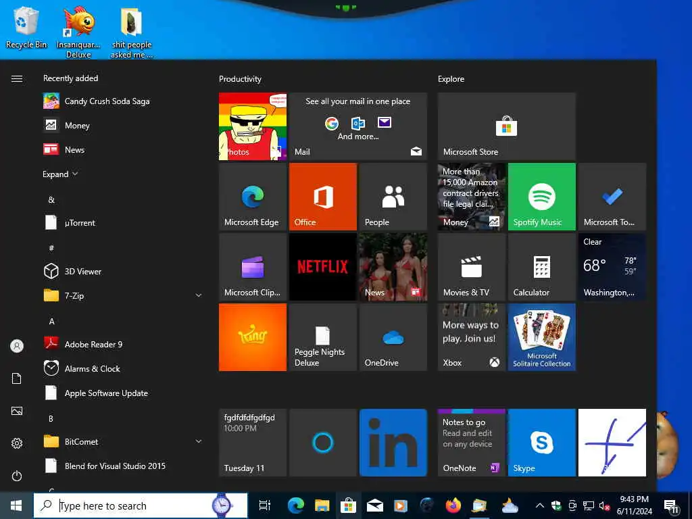Open the Tuesday 11 calendar tile

point(253,442)
